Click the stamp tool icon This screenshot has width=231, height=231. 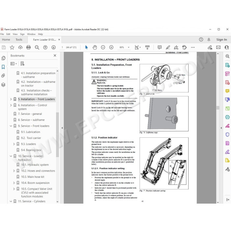(x=184, y=47)
